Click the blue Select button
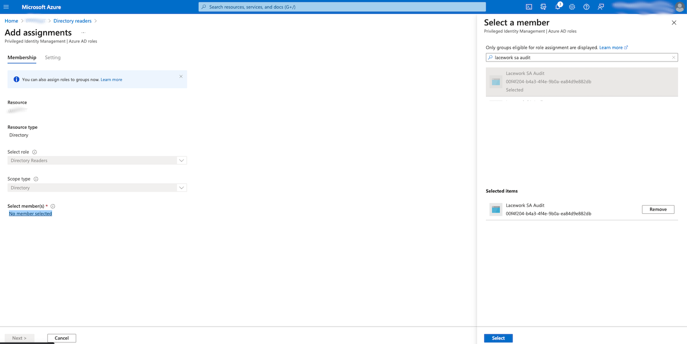 pos(498,338)
